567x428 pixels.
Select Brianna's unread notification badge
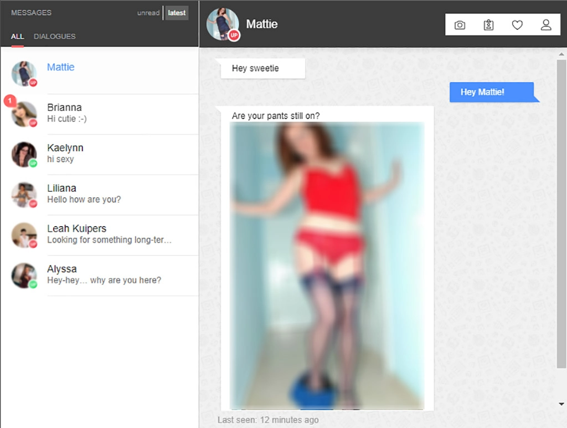coord(12,101)
